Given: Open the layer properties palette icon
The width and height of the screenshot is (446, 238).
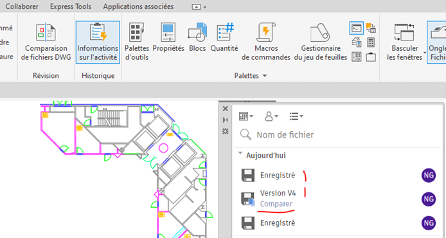Looking at the screenshot, I should [x=357, y=42].
